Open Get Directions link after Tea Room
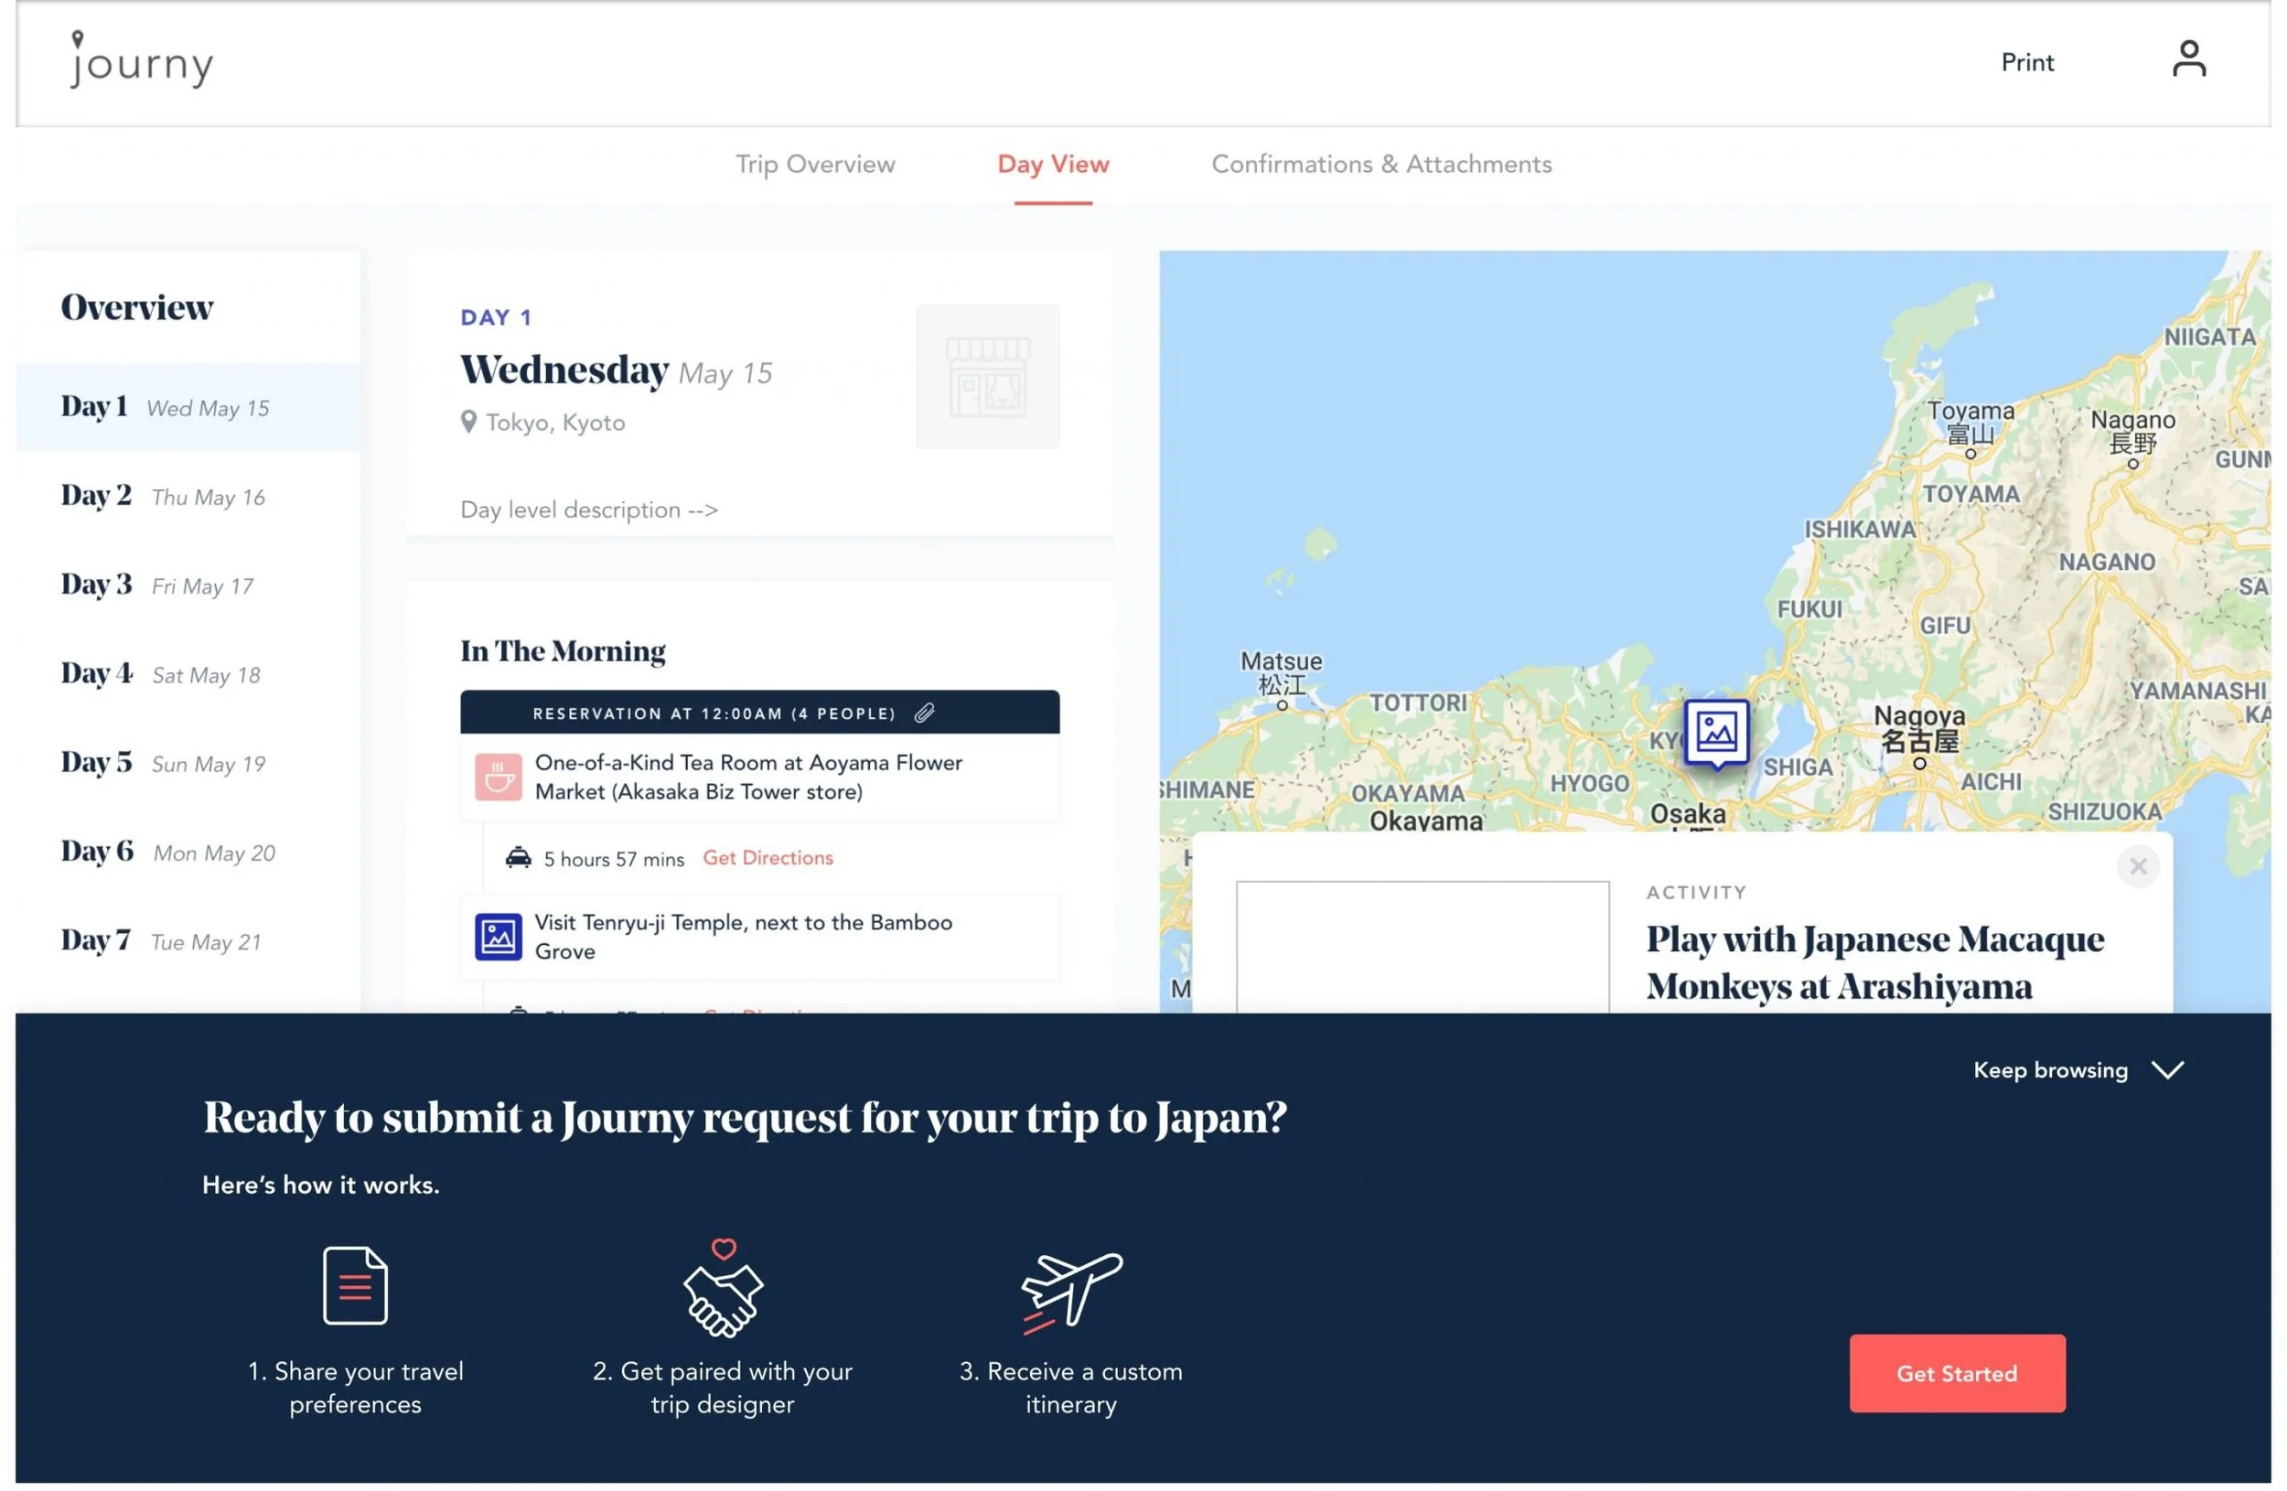The width and height of the screenshot is (2287, 1491). click(x=768, y=858)
